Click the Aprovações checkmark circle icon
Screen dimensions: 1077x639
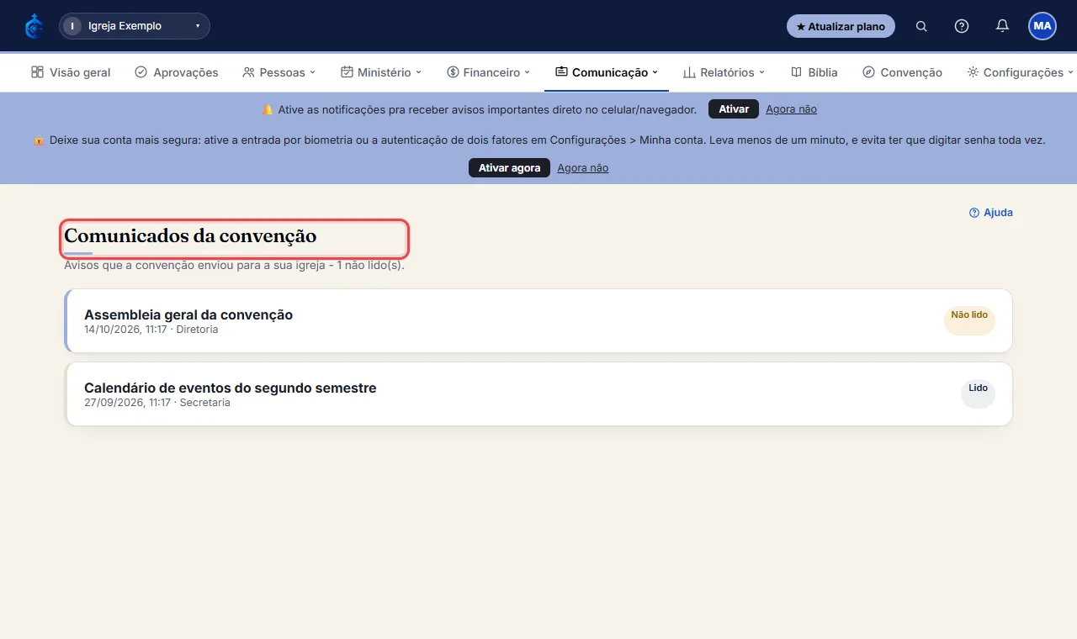coord(141,72)
